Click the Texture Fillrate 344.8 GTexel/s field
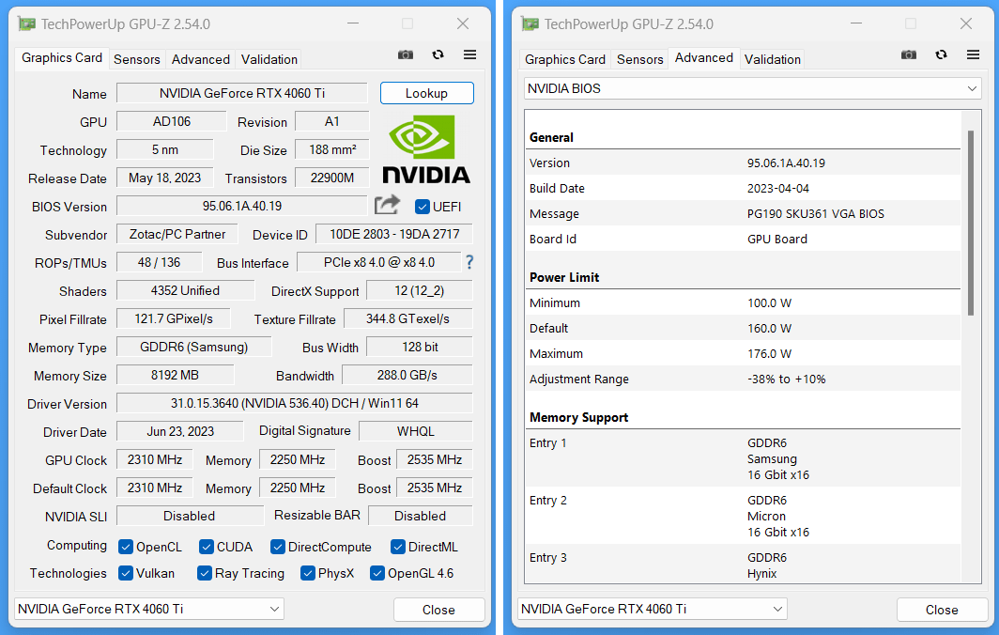999x635 pixels. click(407, 318)
